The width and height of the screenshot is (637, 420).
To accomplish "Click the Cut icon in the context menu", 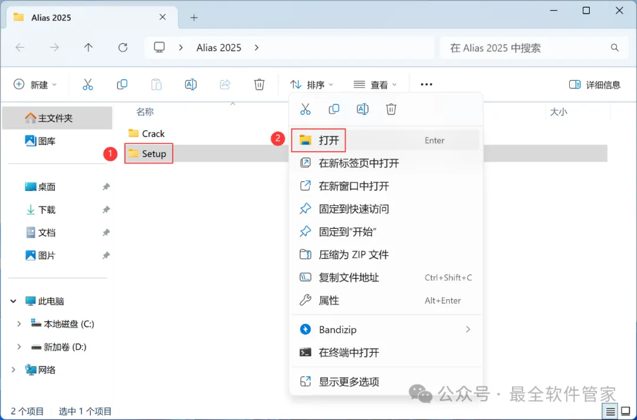I will (305, 109).
